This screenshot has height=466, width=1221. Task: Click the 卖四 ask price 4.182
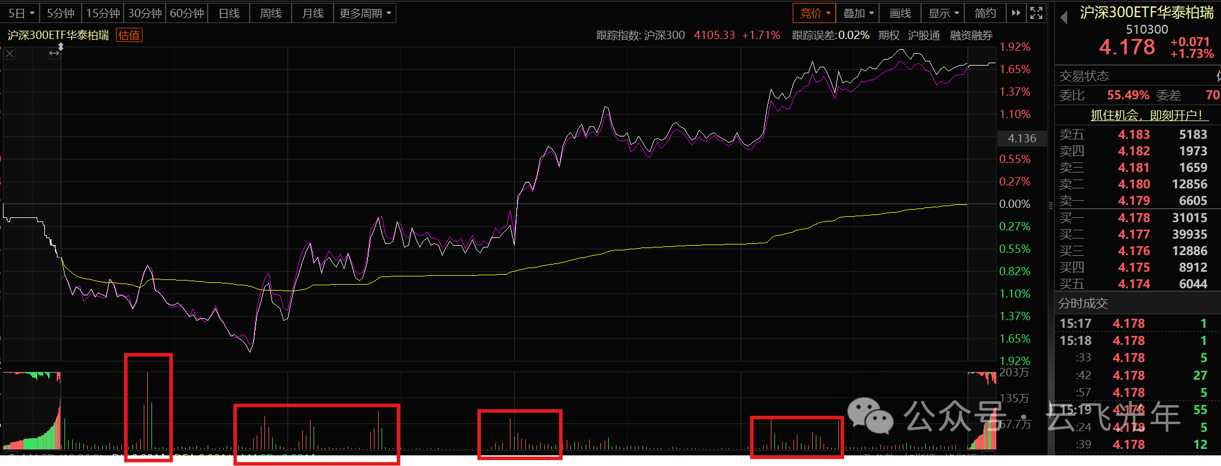pyautogui.click(x=1134, y=151)
